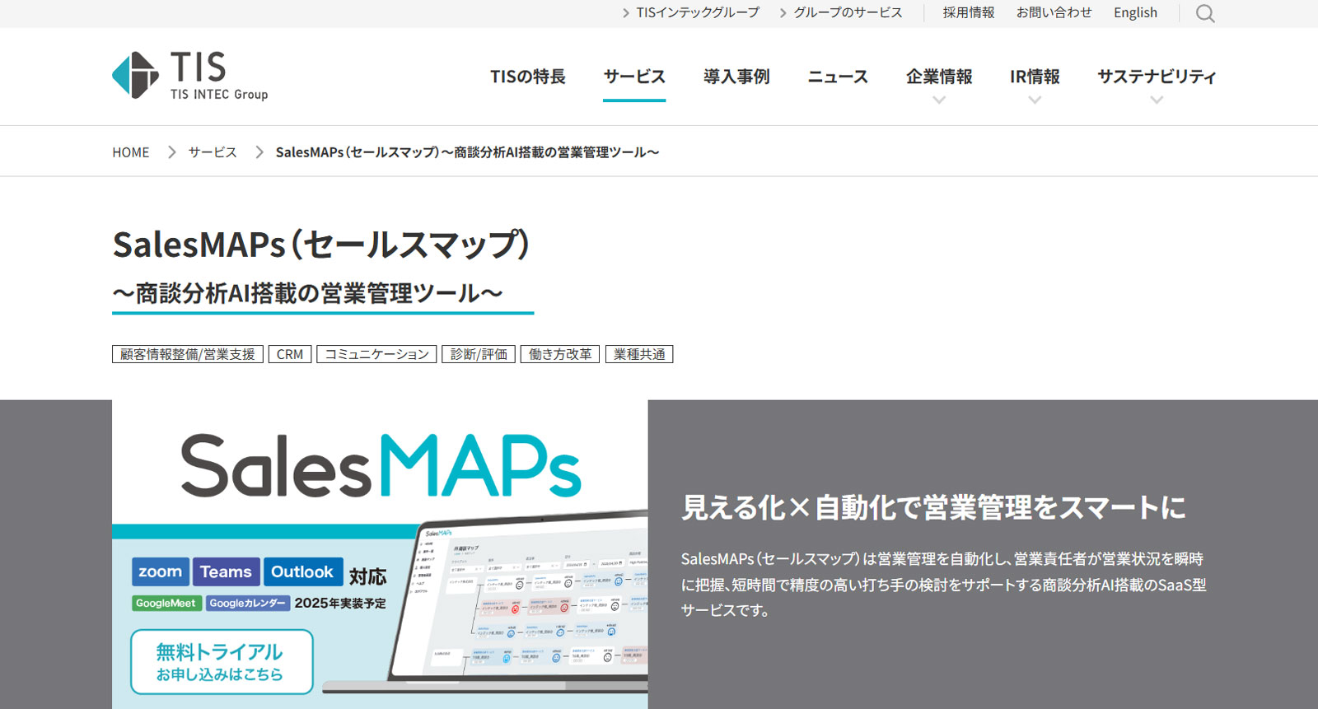
Task: Click サービス breadcrumb link
Action: [213, 152]
